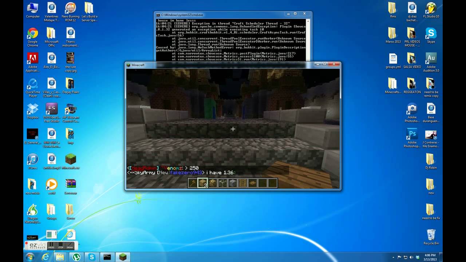This screenshot has width=466, height=262.
Task: Select the Server.rar archive icon
Action: pos(71,186)
